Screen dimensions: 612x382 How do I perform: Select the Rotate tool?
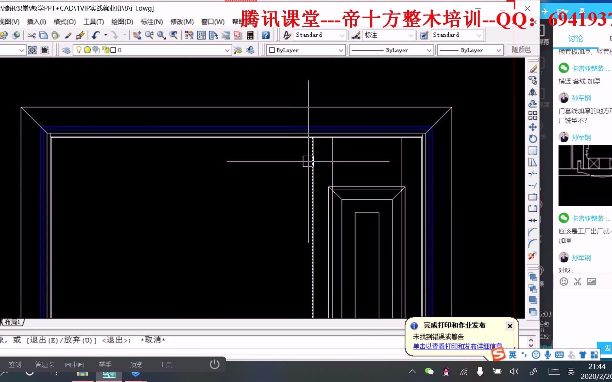click(x=533, y=139)
